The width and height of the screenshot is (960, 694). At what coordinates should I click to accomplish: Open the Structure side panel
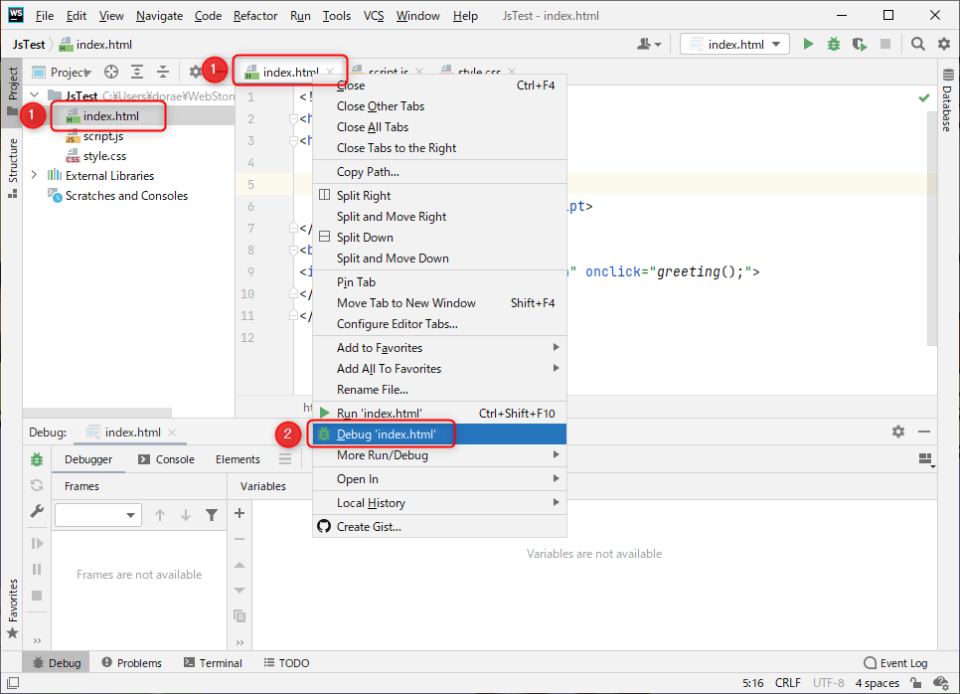click(x=12, y=167)
